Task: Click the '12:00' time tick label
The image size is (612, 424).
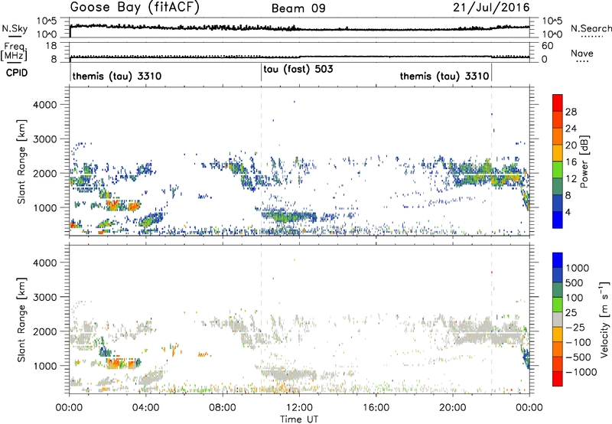Action: (x=299, y=408)
